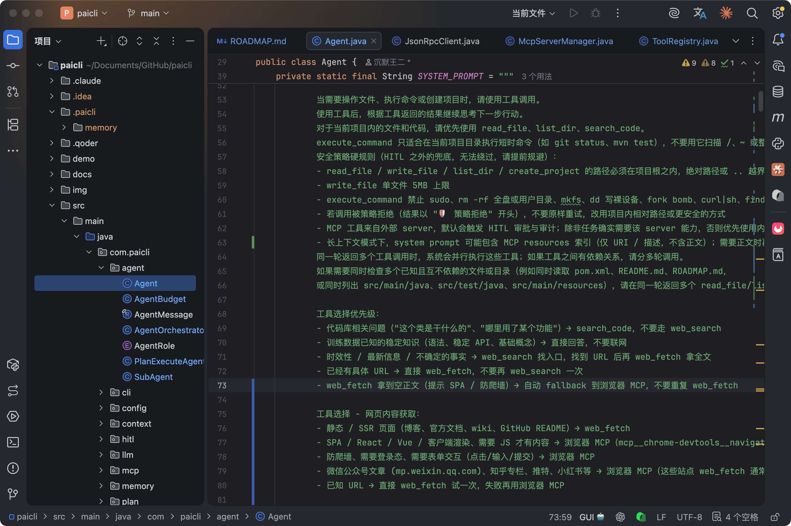Switch to McpServerManager.java tab

[559, 41]
